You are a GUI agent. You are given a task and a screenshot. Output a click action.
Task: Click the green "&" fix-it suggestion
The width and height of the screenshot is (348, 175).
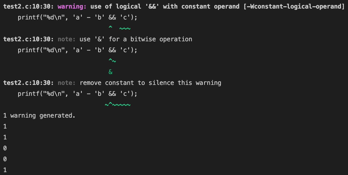click(x=110, y=72)
